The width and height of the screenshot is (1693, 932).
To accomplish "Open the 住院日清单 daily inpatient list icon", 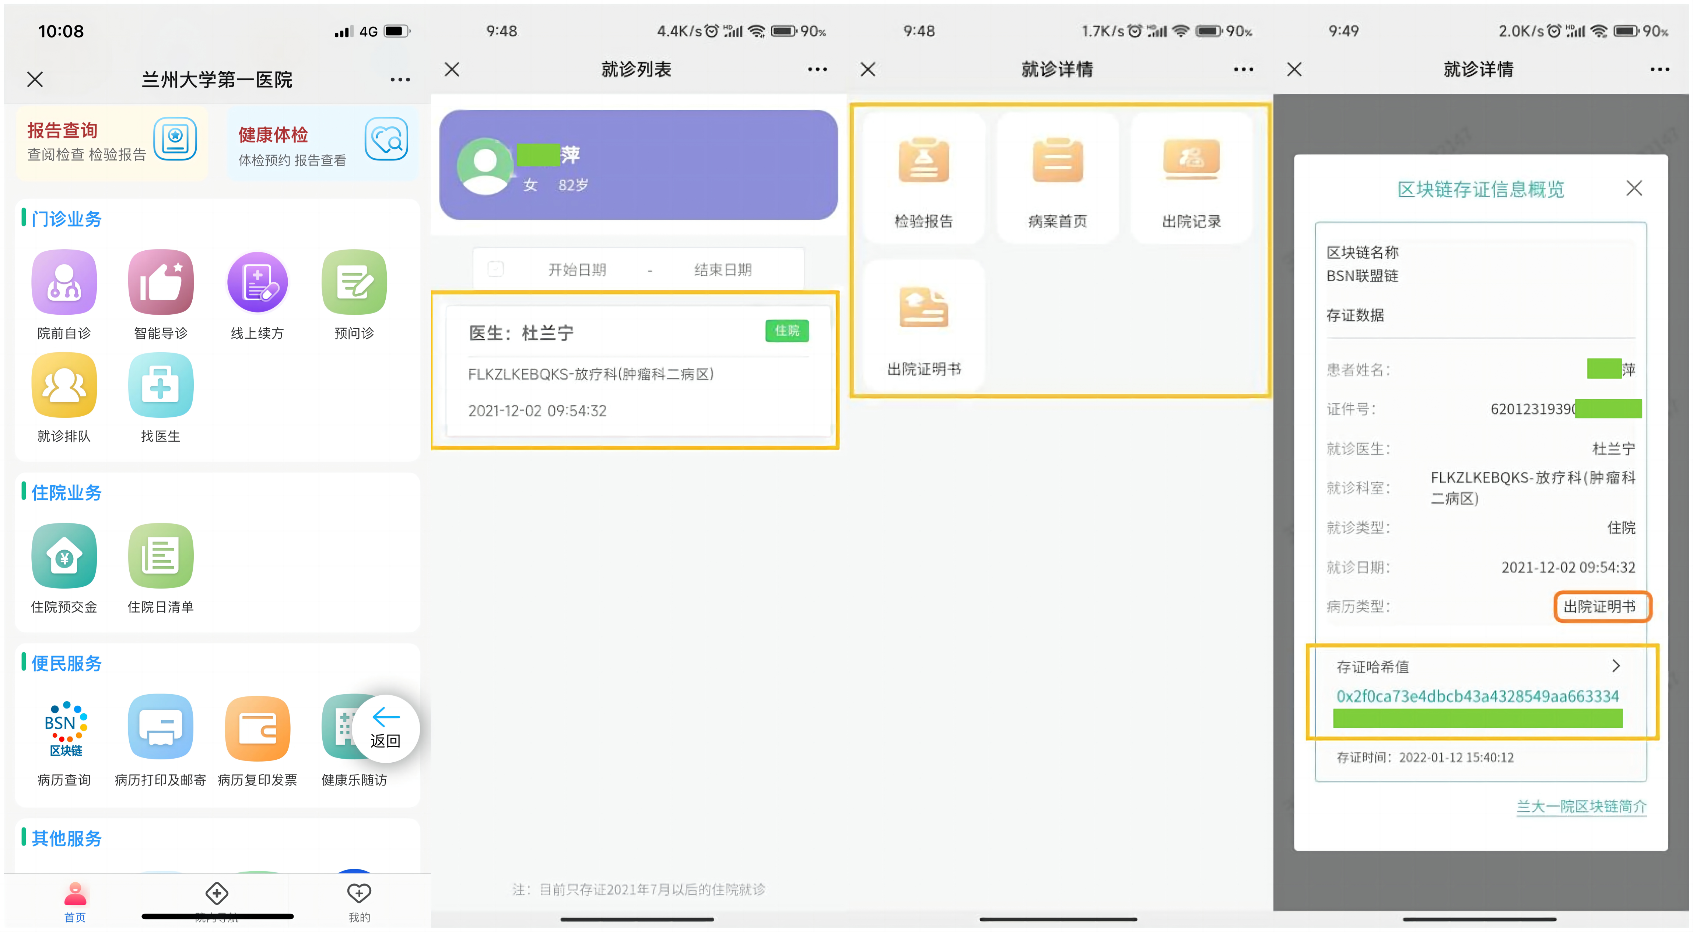I will click(x=160, y=556).
